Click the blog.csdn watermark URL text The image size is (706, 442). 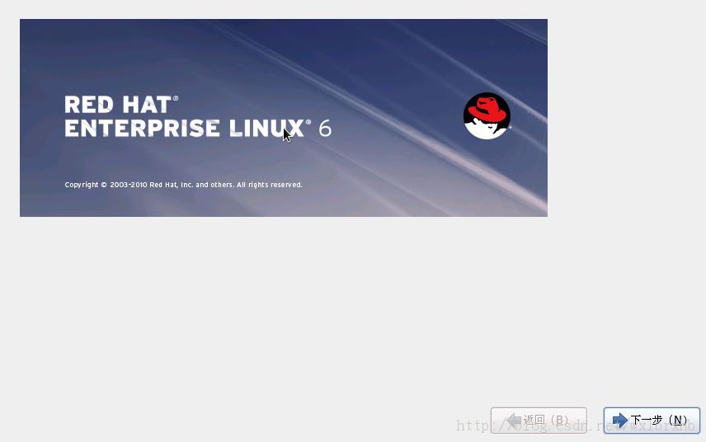tap(577, 426)
